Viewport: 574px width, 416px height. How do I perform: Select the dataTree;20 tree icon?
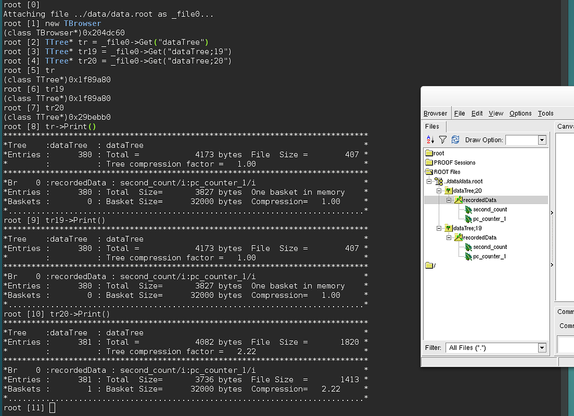pyautogui.click(x=448, y=191)
